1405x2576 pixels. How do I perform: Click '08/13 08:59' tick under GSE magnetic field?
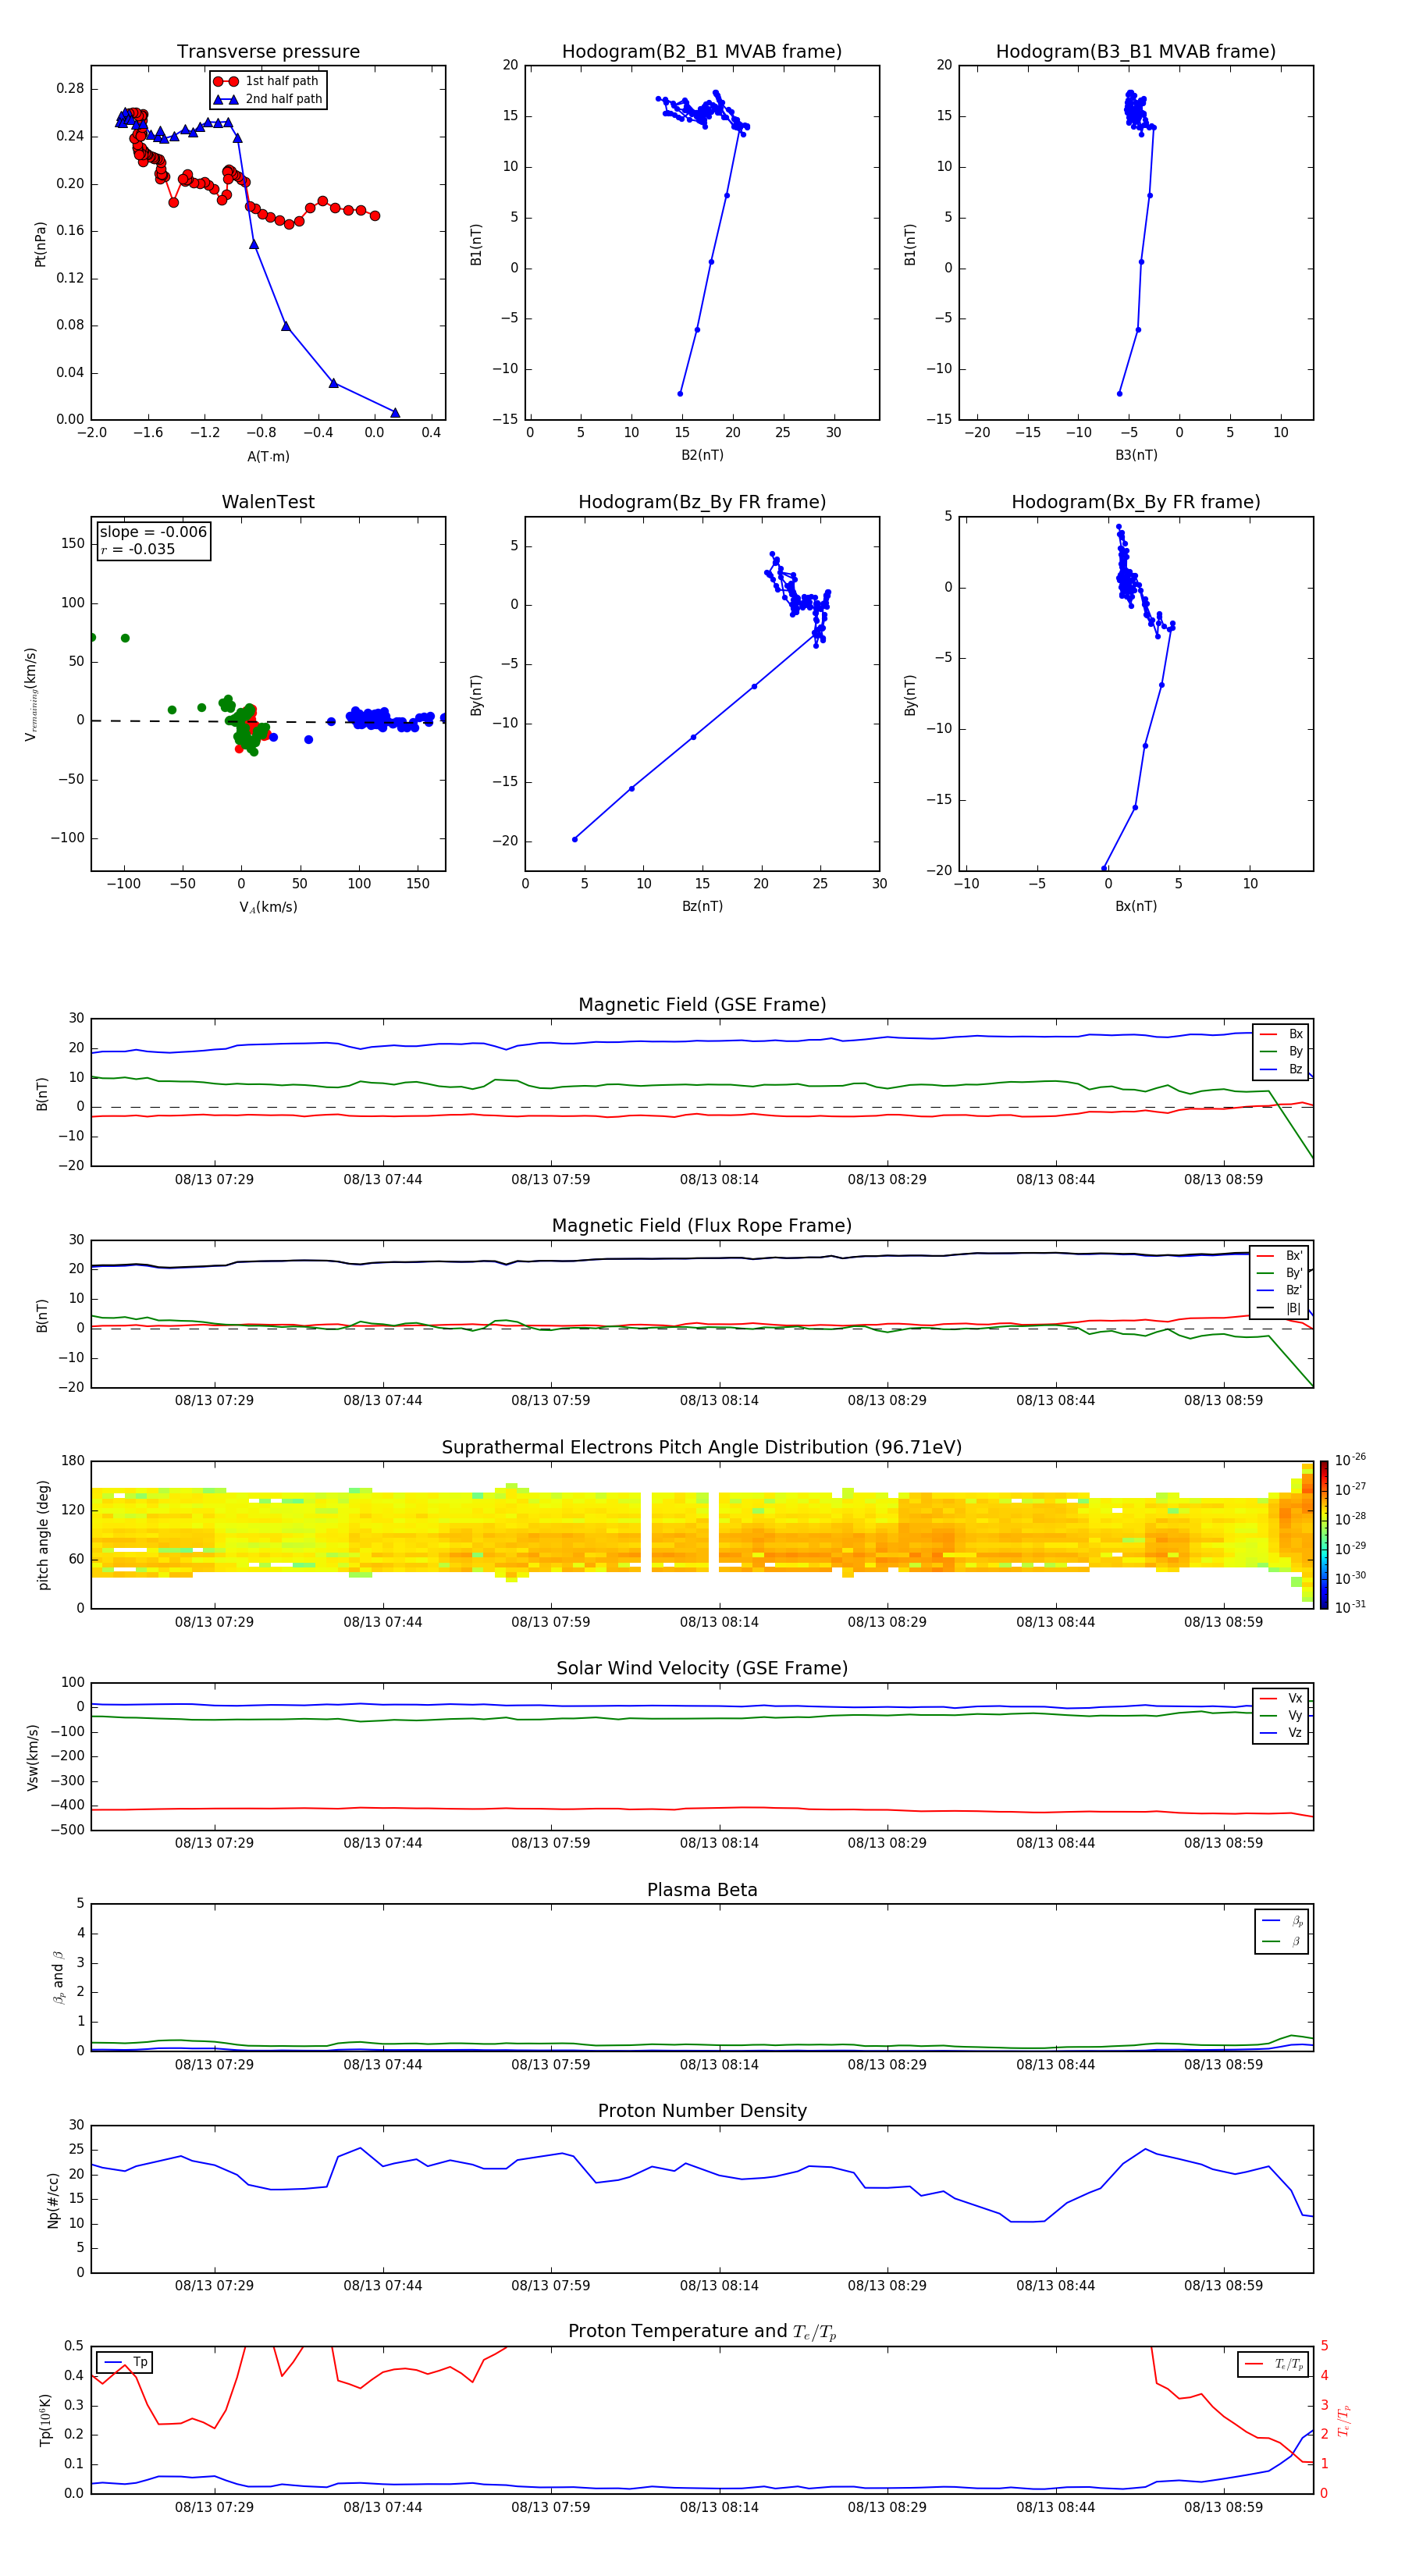click(x=1223, y=1180)
